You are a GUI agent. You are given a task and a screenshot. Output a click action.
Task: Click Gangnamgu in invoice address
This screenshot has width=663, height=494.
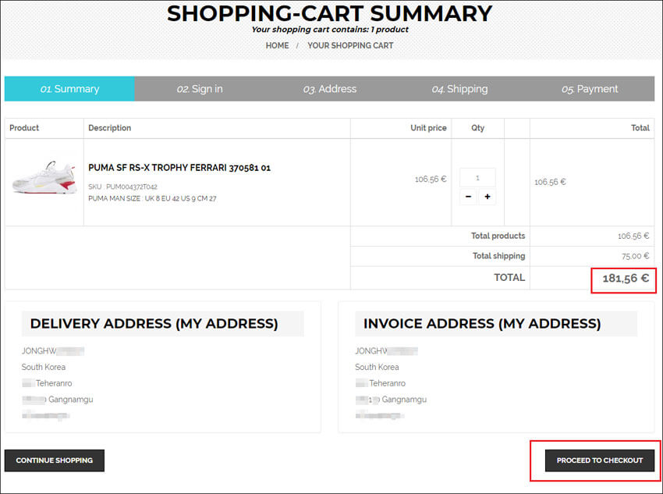coord(404,400)
